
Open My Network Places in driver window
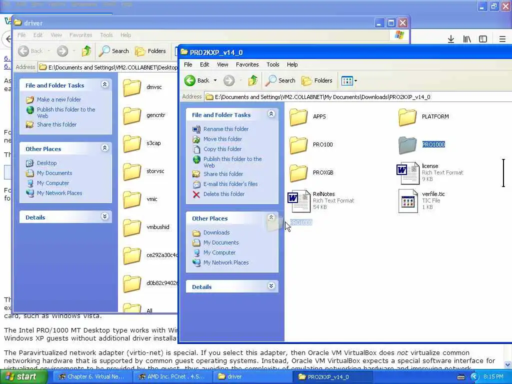pos(59,193)
